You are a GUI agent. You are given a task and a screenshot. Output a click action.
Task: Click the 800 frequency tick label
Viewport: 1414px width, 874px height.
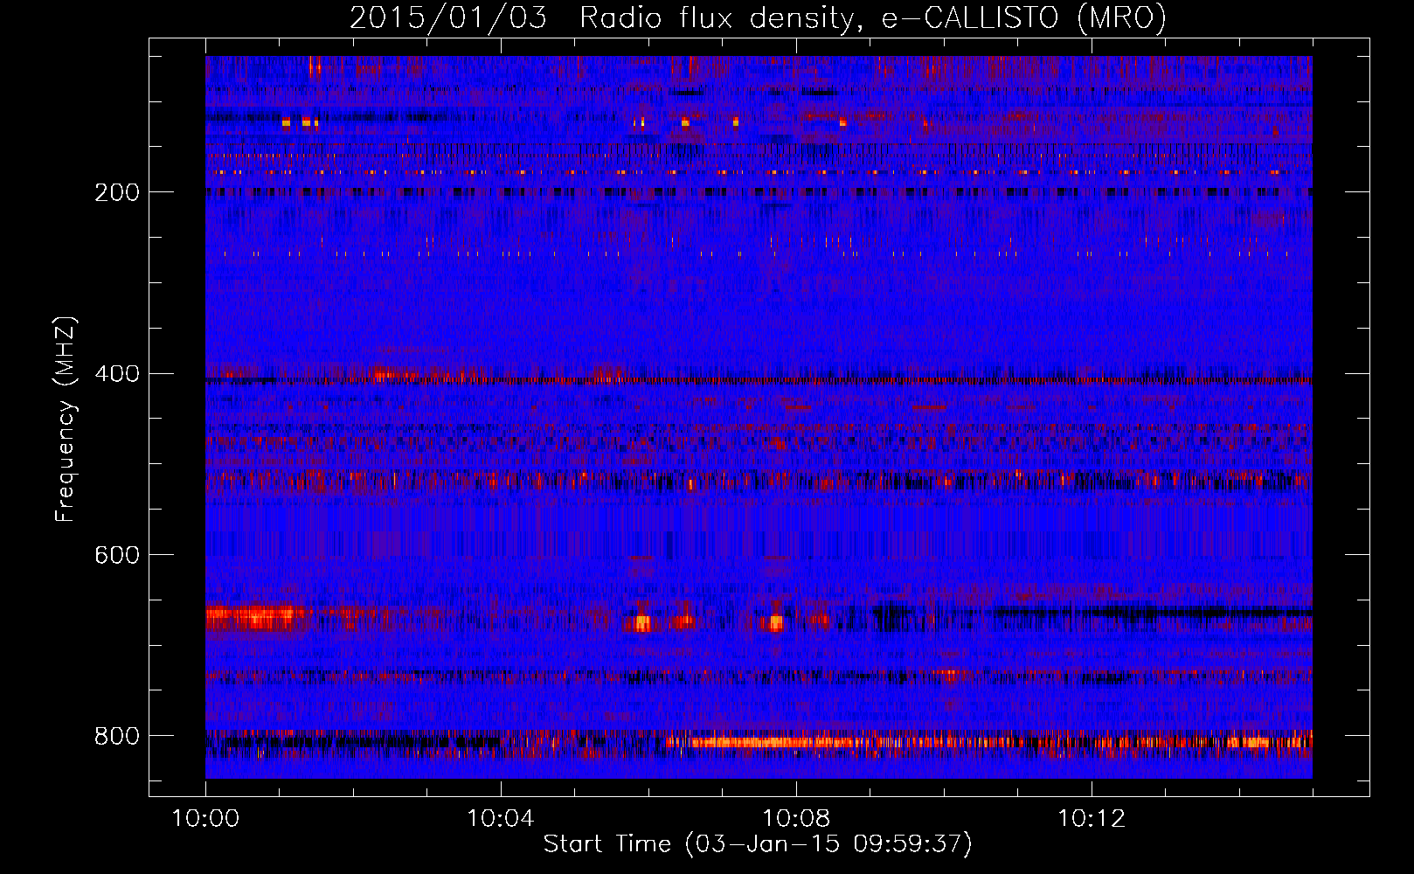pos(117,736)
